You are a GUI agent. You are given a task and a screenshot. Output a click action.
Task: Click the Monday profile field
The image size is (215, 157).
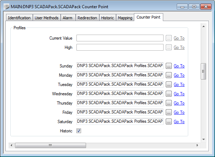point(120,75)
